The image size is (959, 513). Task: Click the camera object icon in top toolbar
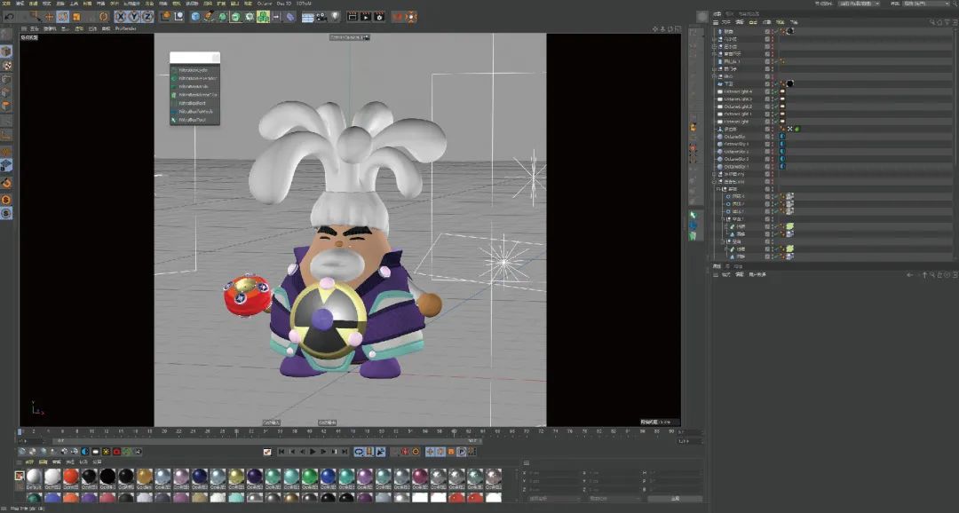click(x=321, y=17)
